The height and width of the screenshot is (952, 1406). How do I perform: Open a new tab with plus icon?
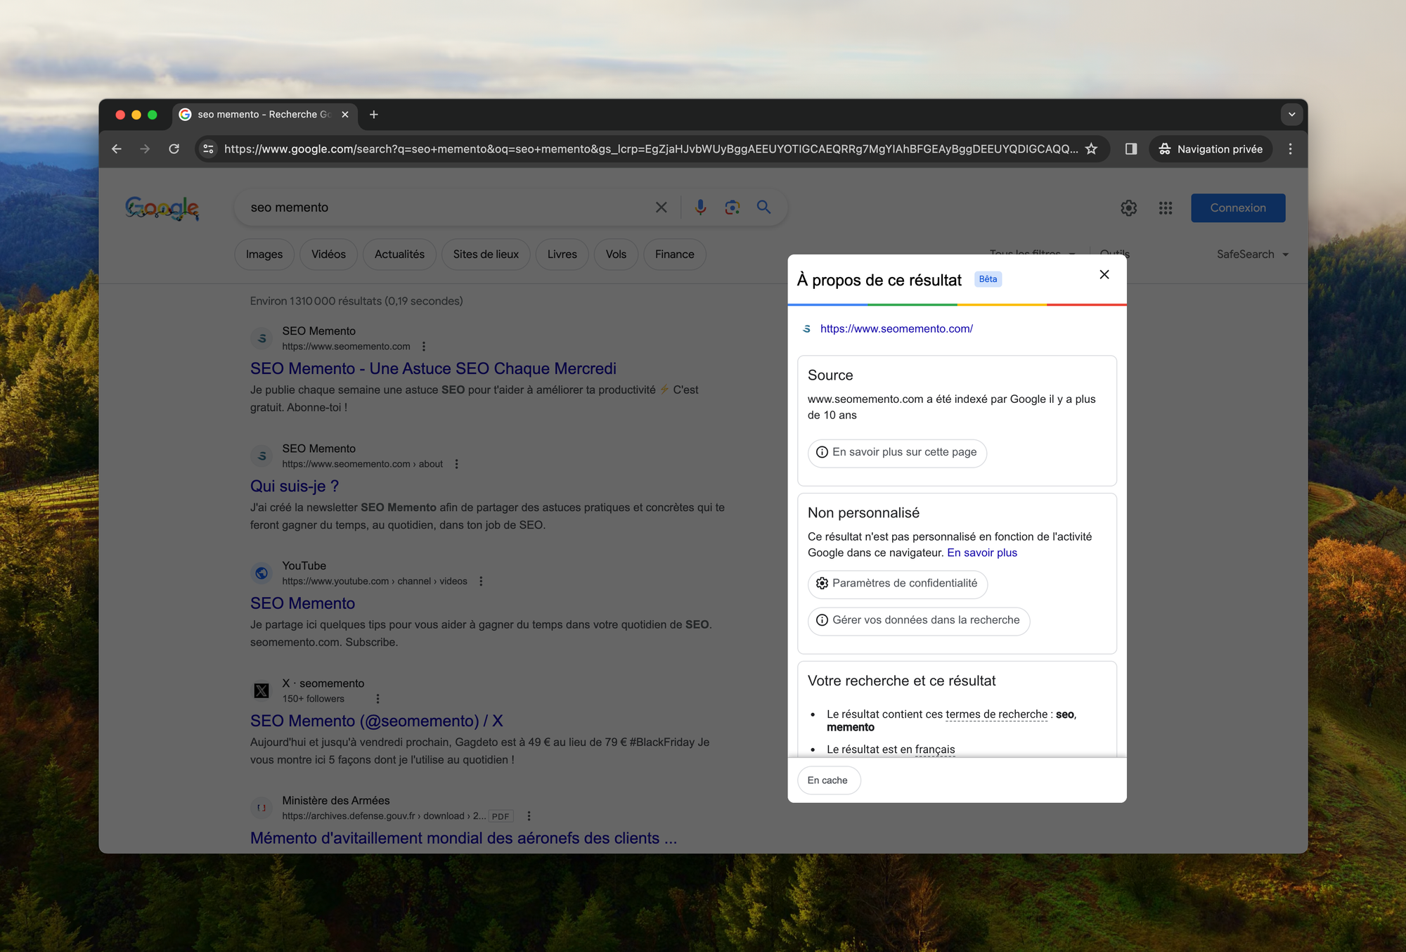374,115
